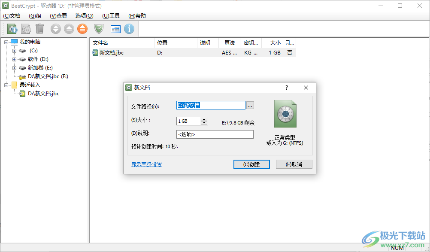Open the blue info icon on toolbar
This screenshot has width=430, height=252.
click(129, 29)
